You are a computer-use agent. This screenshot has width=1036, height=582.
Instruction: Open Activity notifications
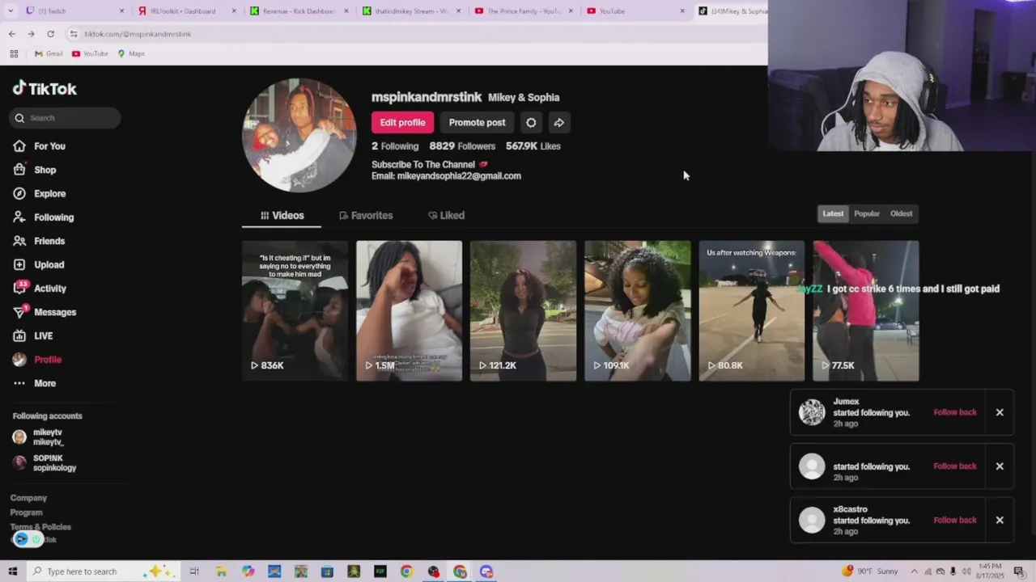click(x=39, y=289)
